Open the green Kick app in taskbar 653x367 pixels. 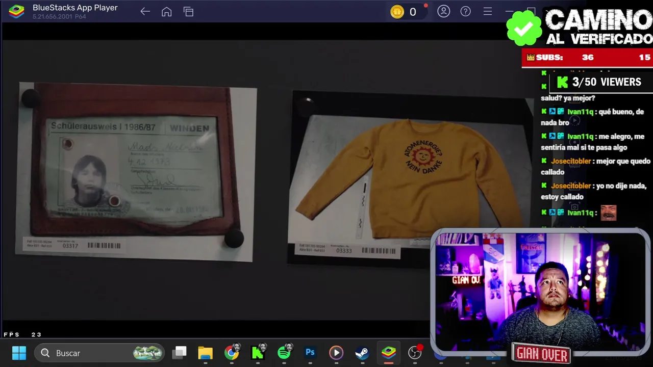(258, 352)
